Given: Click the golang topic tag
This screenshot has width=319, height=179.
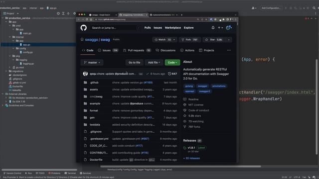Looking at the screenshot, I should (x=189, y=86).
